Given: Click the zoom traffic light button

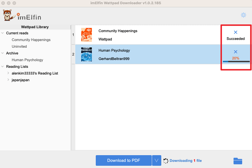Looking at the screenshot, I should point(14,3).
